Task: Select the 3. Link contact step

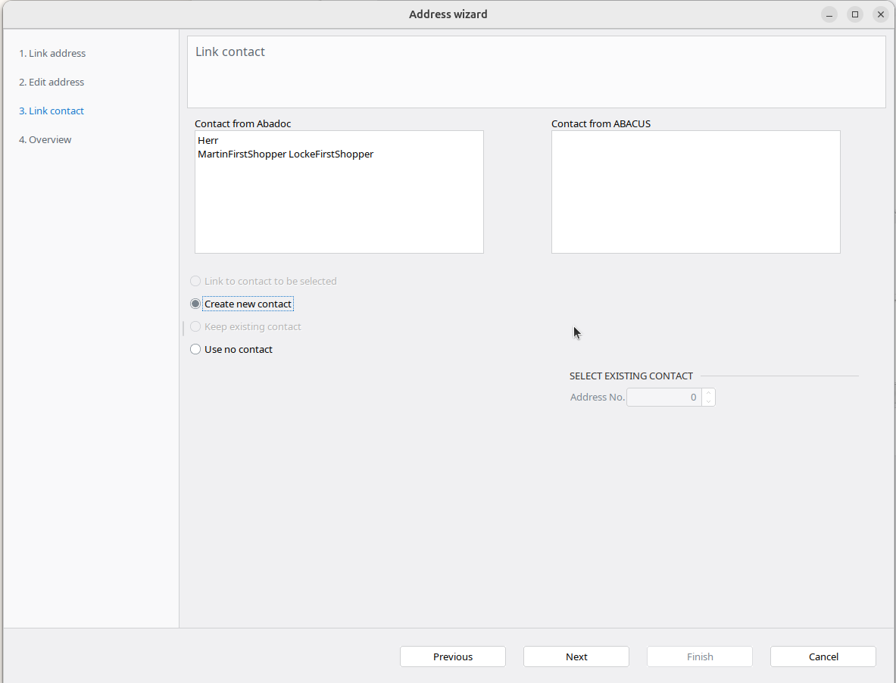Action: point(52,111)
